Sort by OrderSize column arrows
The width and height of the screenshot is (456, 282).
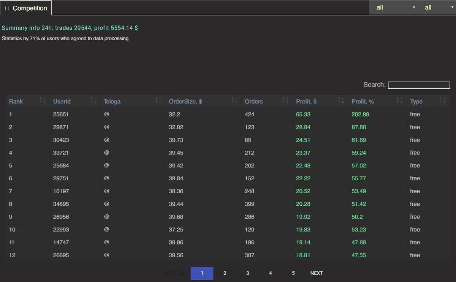coord(234,100)
